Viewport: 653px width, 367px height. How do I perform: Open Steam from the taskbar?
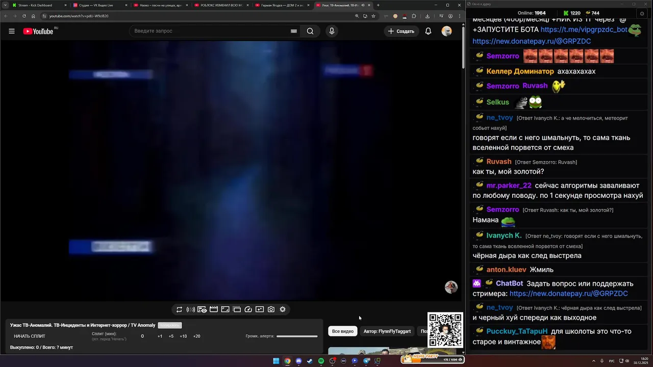[x=310, y=361]
